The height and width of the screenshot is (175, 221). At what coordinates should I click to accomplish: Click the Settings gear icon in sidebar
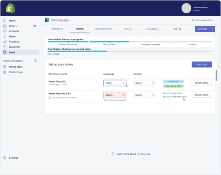tap(5, 158)
